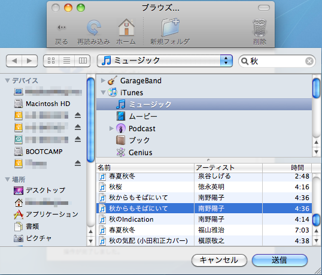This screenshot has height=275, width=322.
Task: Collapse the iTunes disclosure triangle
Action: tap(103, 93)
